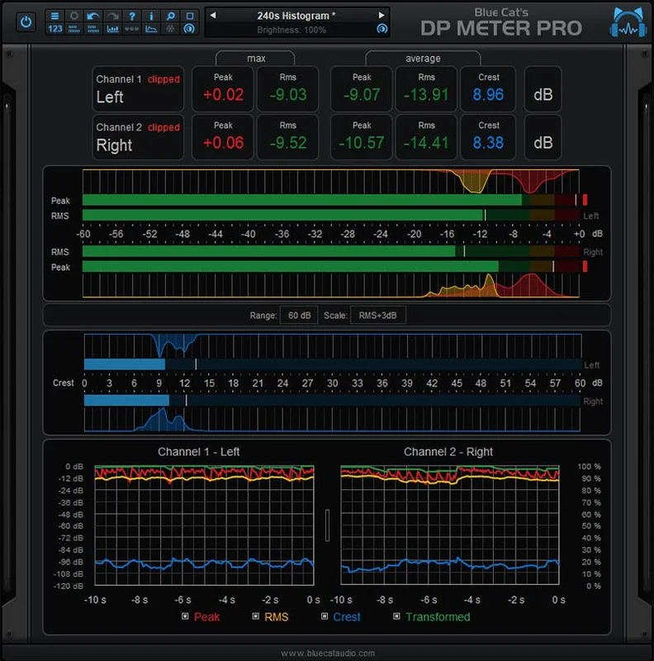The width and height of the screenshot is (654, 661).
Task: Click the snowflake freeze icon
Action: coord(171,29)
